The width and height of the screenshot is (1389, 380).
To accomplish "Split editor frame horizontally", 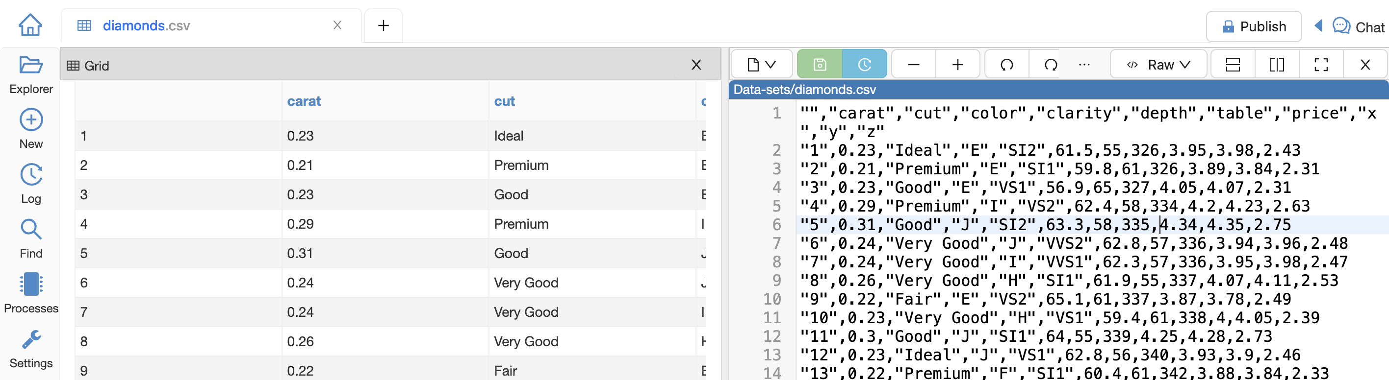I will (x=1233, y=65).
